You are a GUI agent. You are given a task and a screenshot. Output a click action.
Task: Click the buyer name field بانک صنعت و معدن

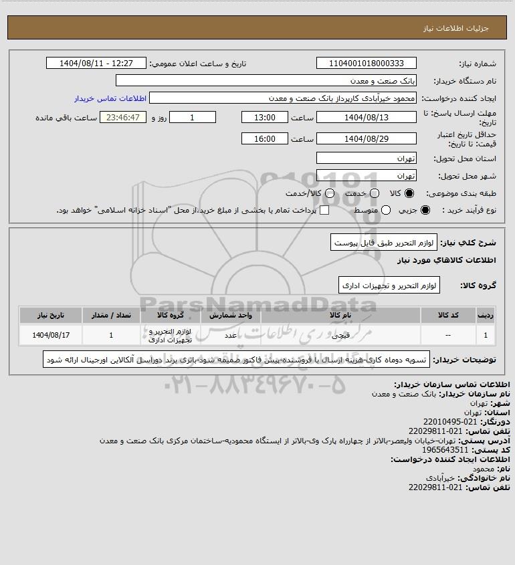pyautogui.click(x=266, y=80)
